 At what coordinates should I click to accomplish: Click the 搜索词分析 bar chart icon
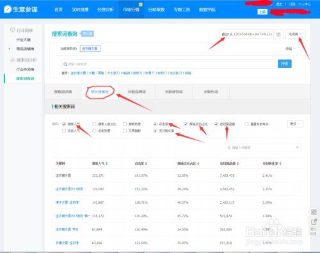[x=13, y=60]
